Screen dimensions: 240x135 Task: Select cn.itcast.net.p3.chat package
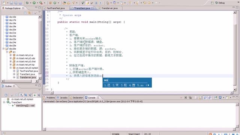(26, 61)
